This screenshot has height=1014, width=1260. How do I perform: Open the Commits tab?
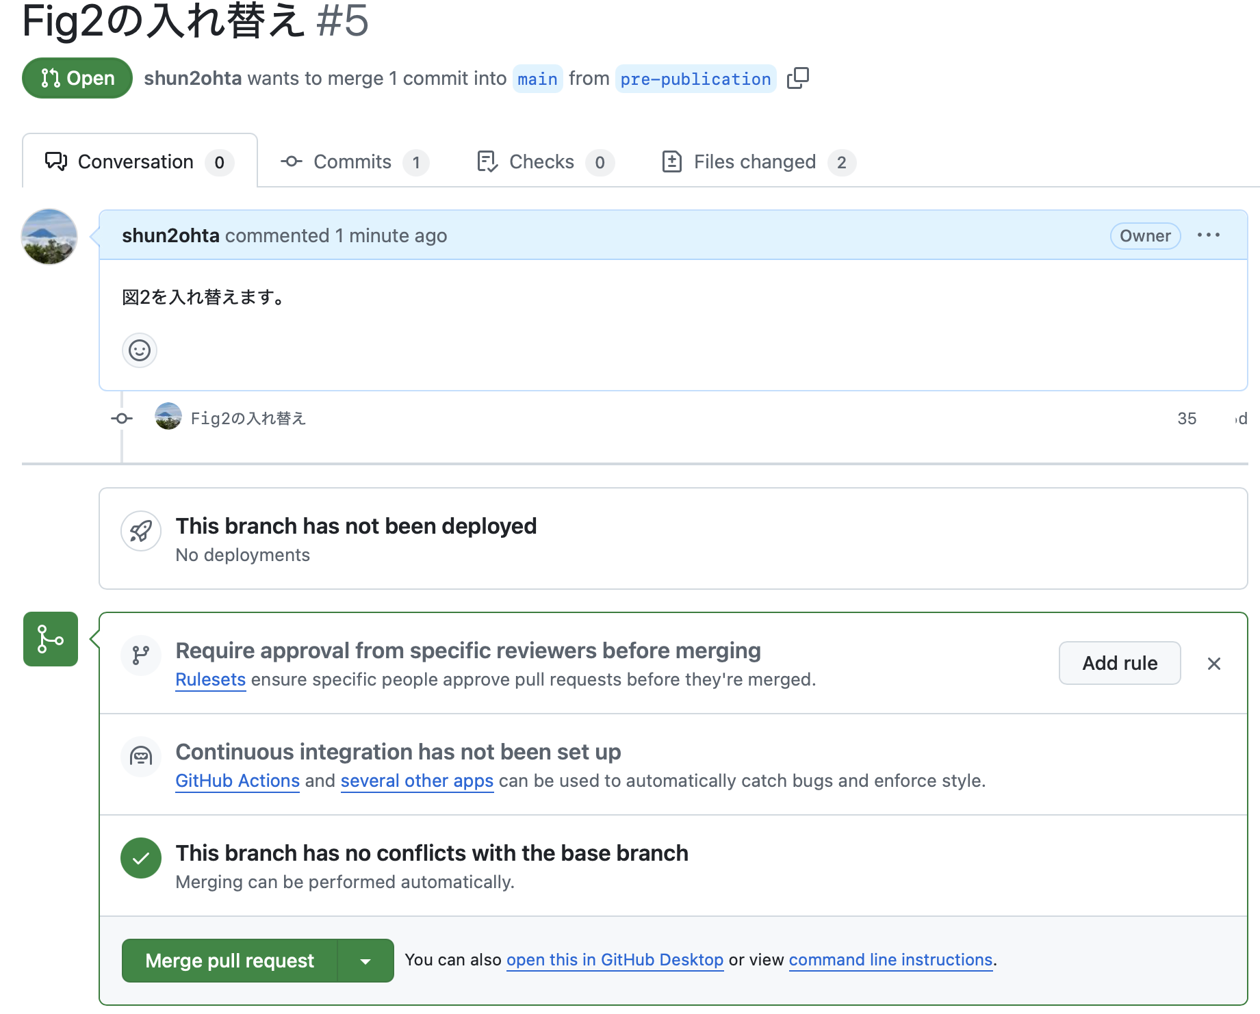pyautogui.click(x=355, y=162)
